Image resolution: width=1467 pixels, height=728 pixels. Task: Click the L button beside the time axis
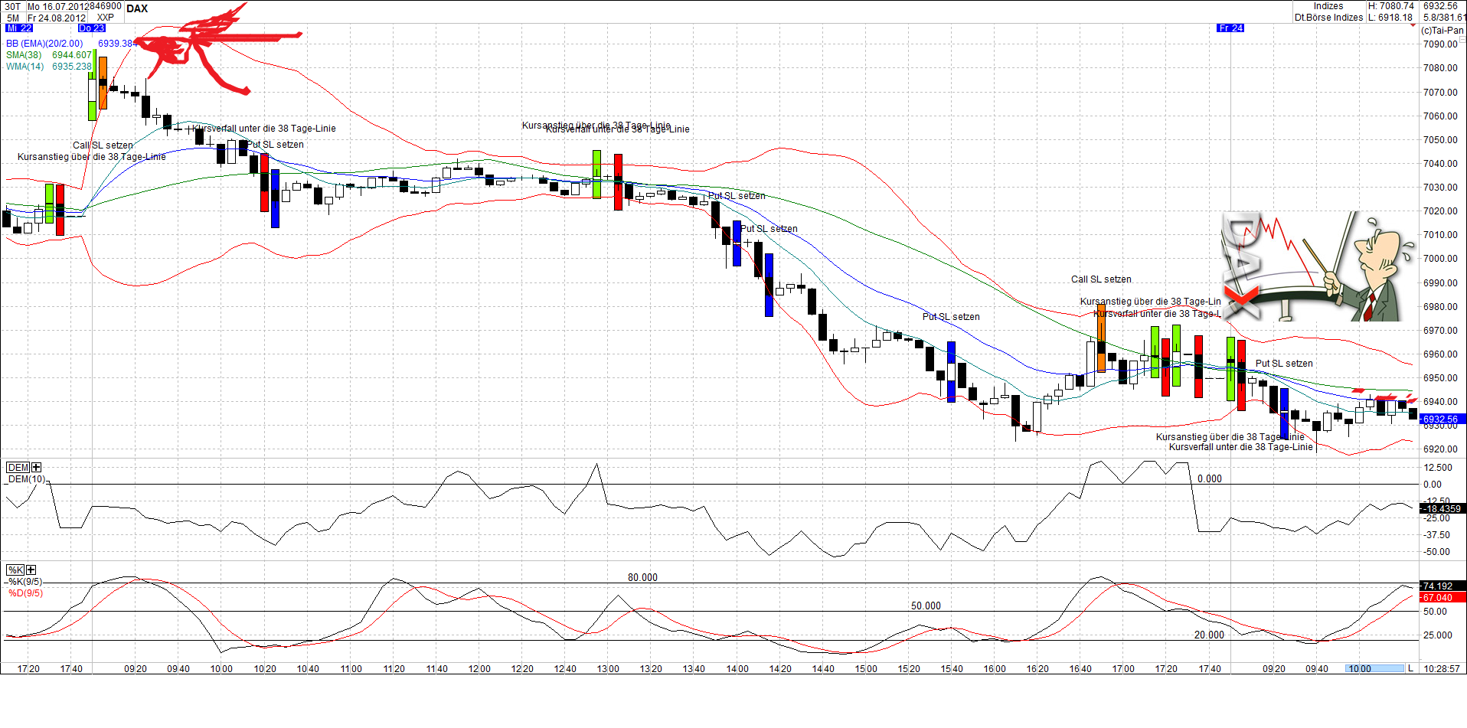tap(1411, 669)
